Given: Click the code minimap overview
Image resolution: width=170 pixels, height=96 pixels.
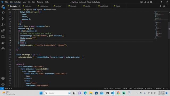Looking at the screenshot, I should click(x=161, y=25).
